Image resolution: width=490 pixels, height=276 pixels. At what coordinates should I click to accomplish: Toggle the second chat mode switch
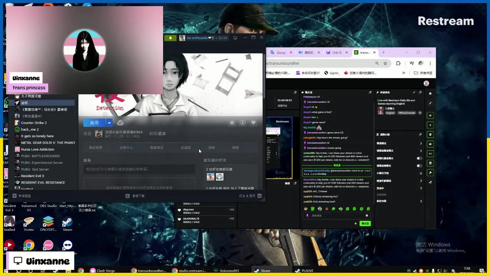click(420, 166)
